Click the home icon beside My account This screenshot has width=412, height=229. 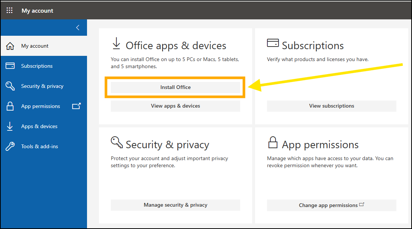9,45
